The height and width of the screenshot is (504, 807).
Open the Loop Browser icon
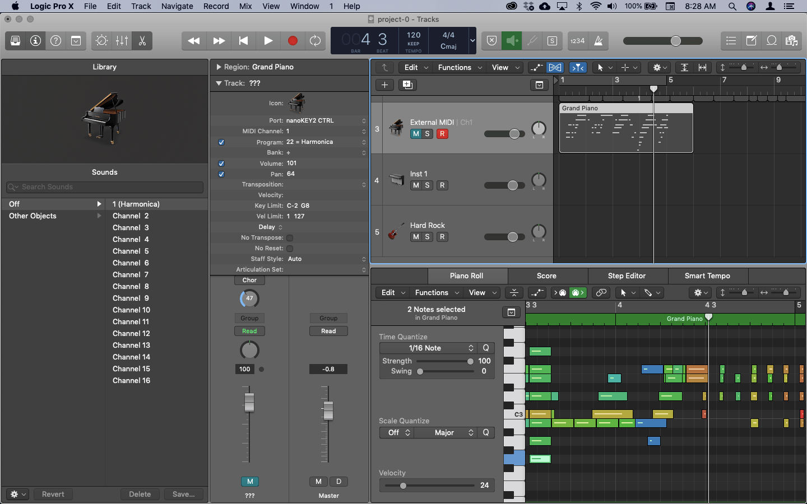pos(772,40)
